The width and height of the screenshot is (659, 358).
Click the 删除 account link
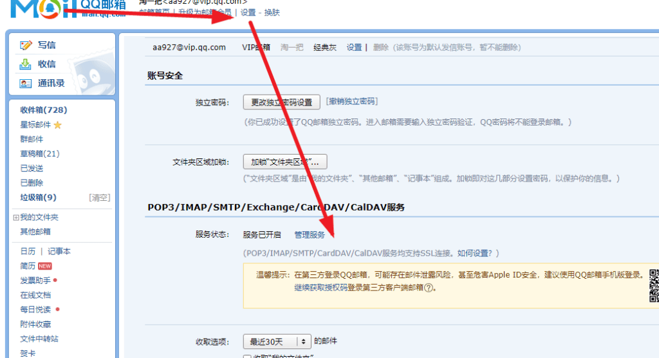(x=381, y=48)
